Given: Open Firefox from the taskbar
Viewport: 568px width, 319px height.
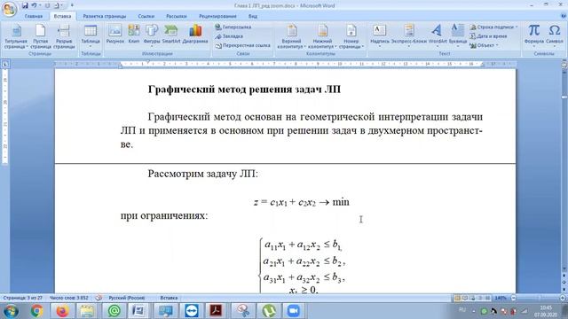Looking at the screenshot, I should click(62, 311).
